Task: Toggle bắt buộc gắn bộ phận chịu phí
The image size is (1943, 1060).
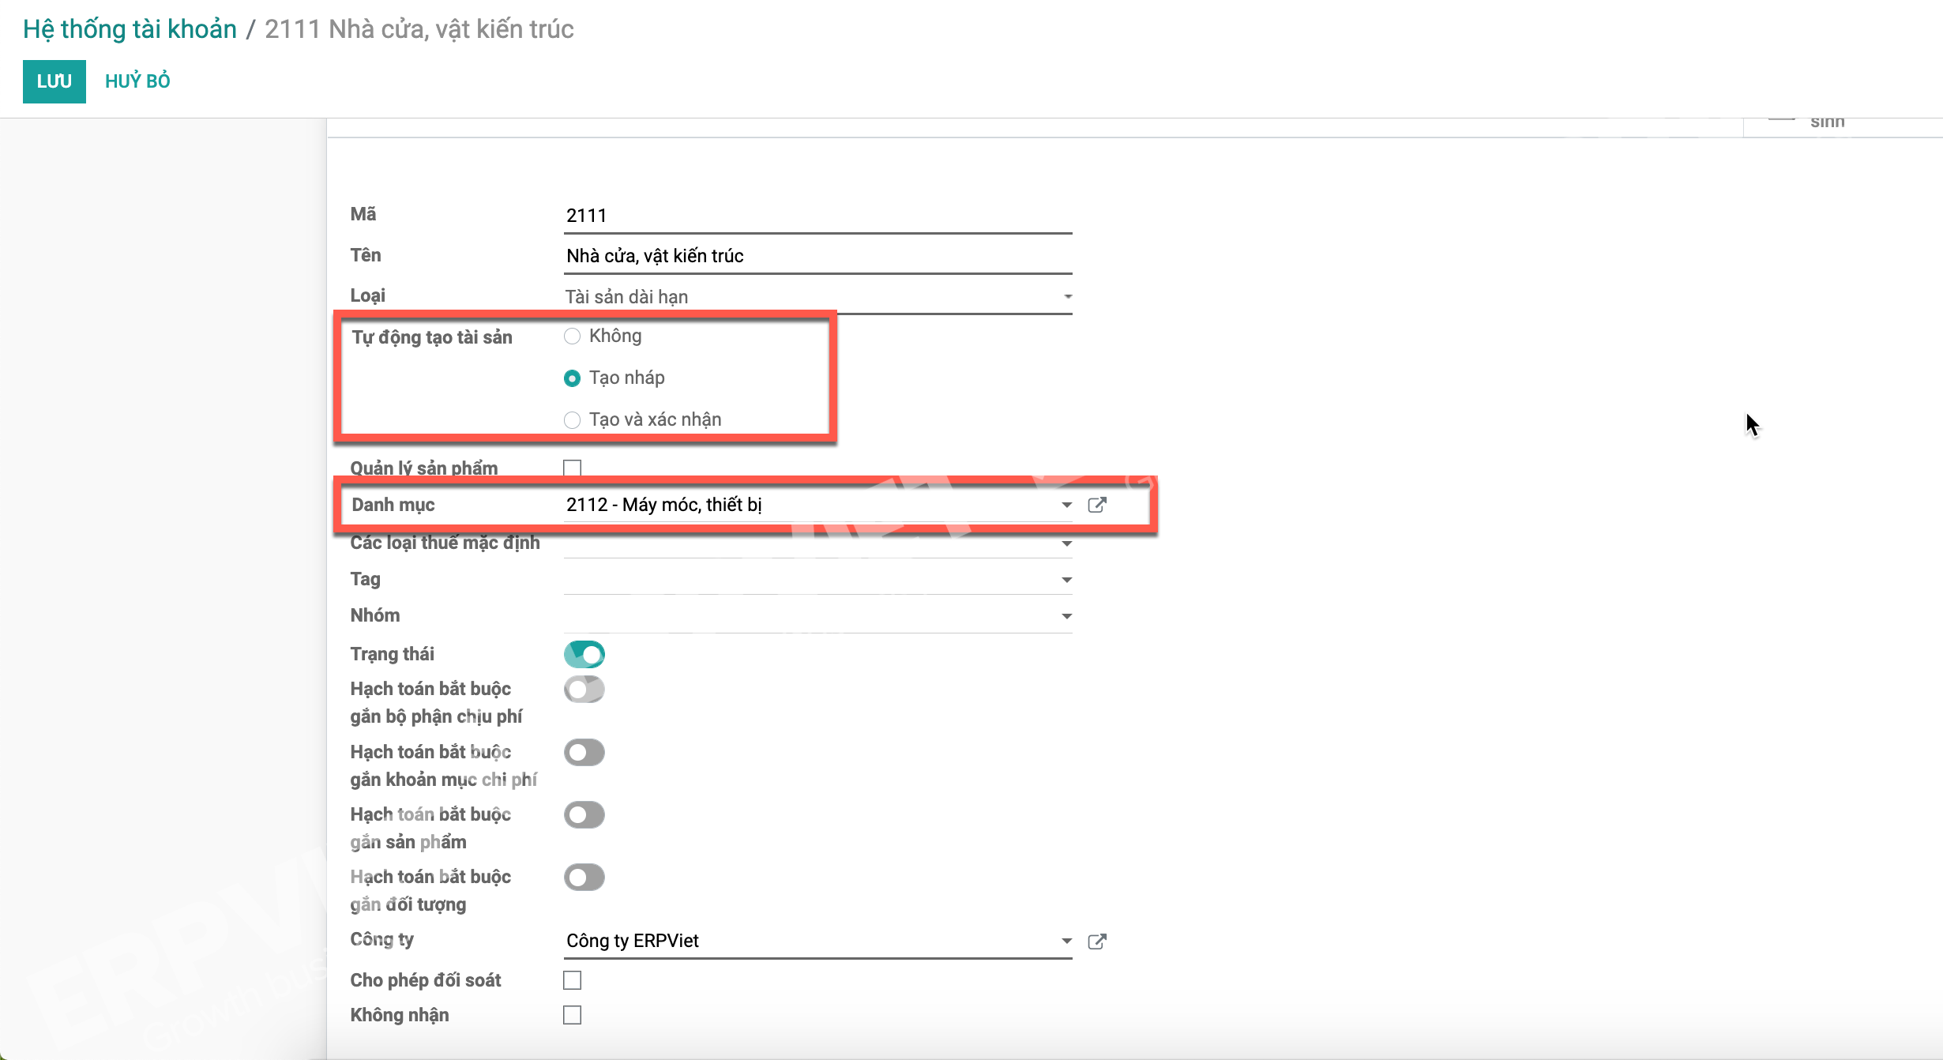Action: (584, 690)
